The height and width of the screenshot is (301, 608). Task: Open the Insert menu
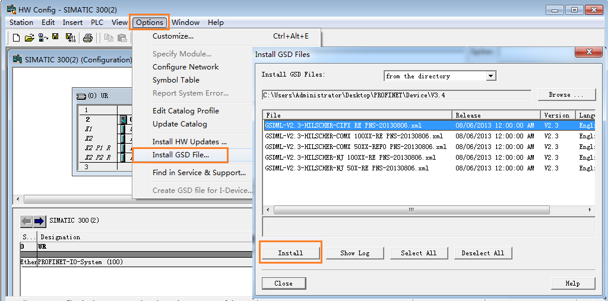click(x=72, y=23)
